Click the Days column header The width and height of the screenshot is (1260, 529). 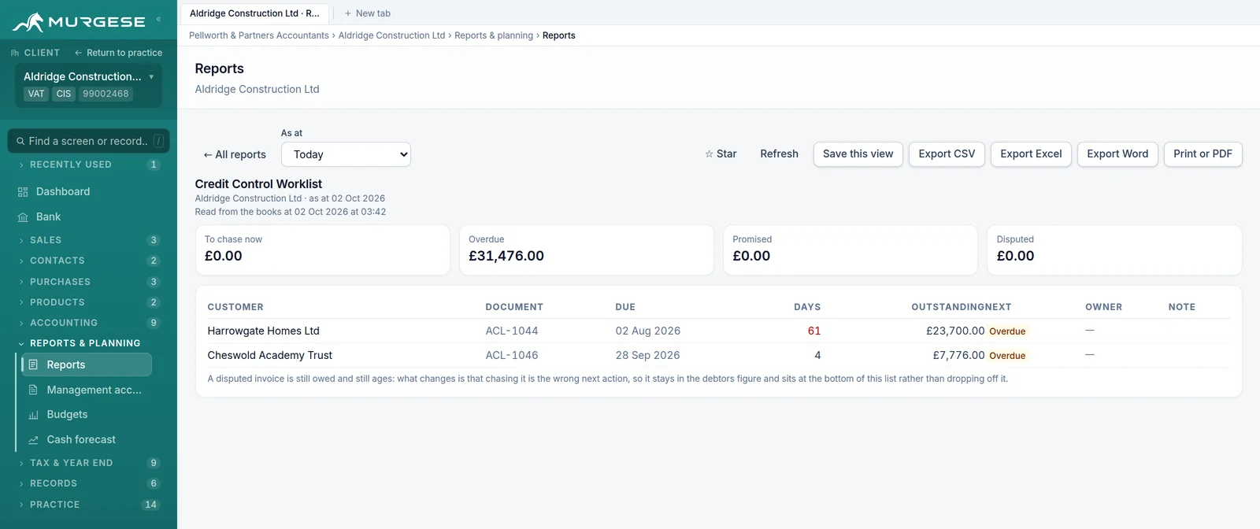coord(807,307)
